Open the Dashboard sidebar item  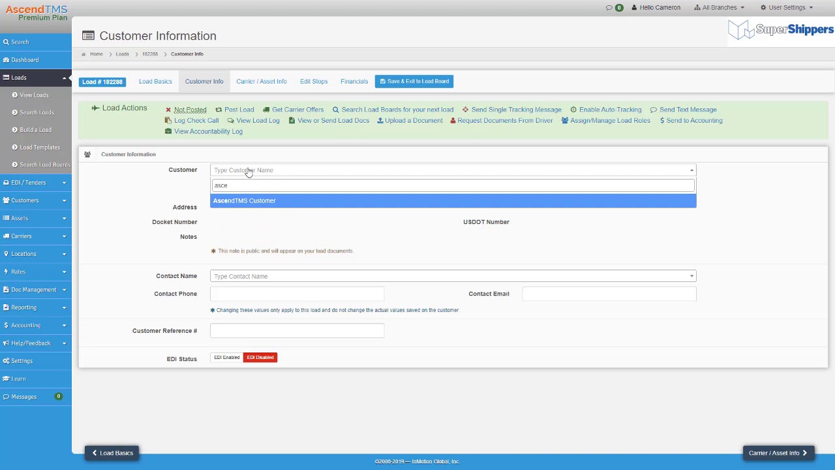25,60
